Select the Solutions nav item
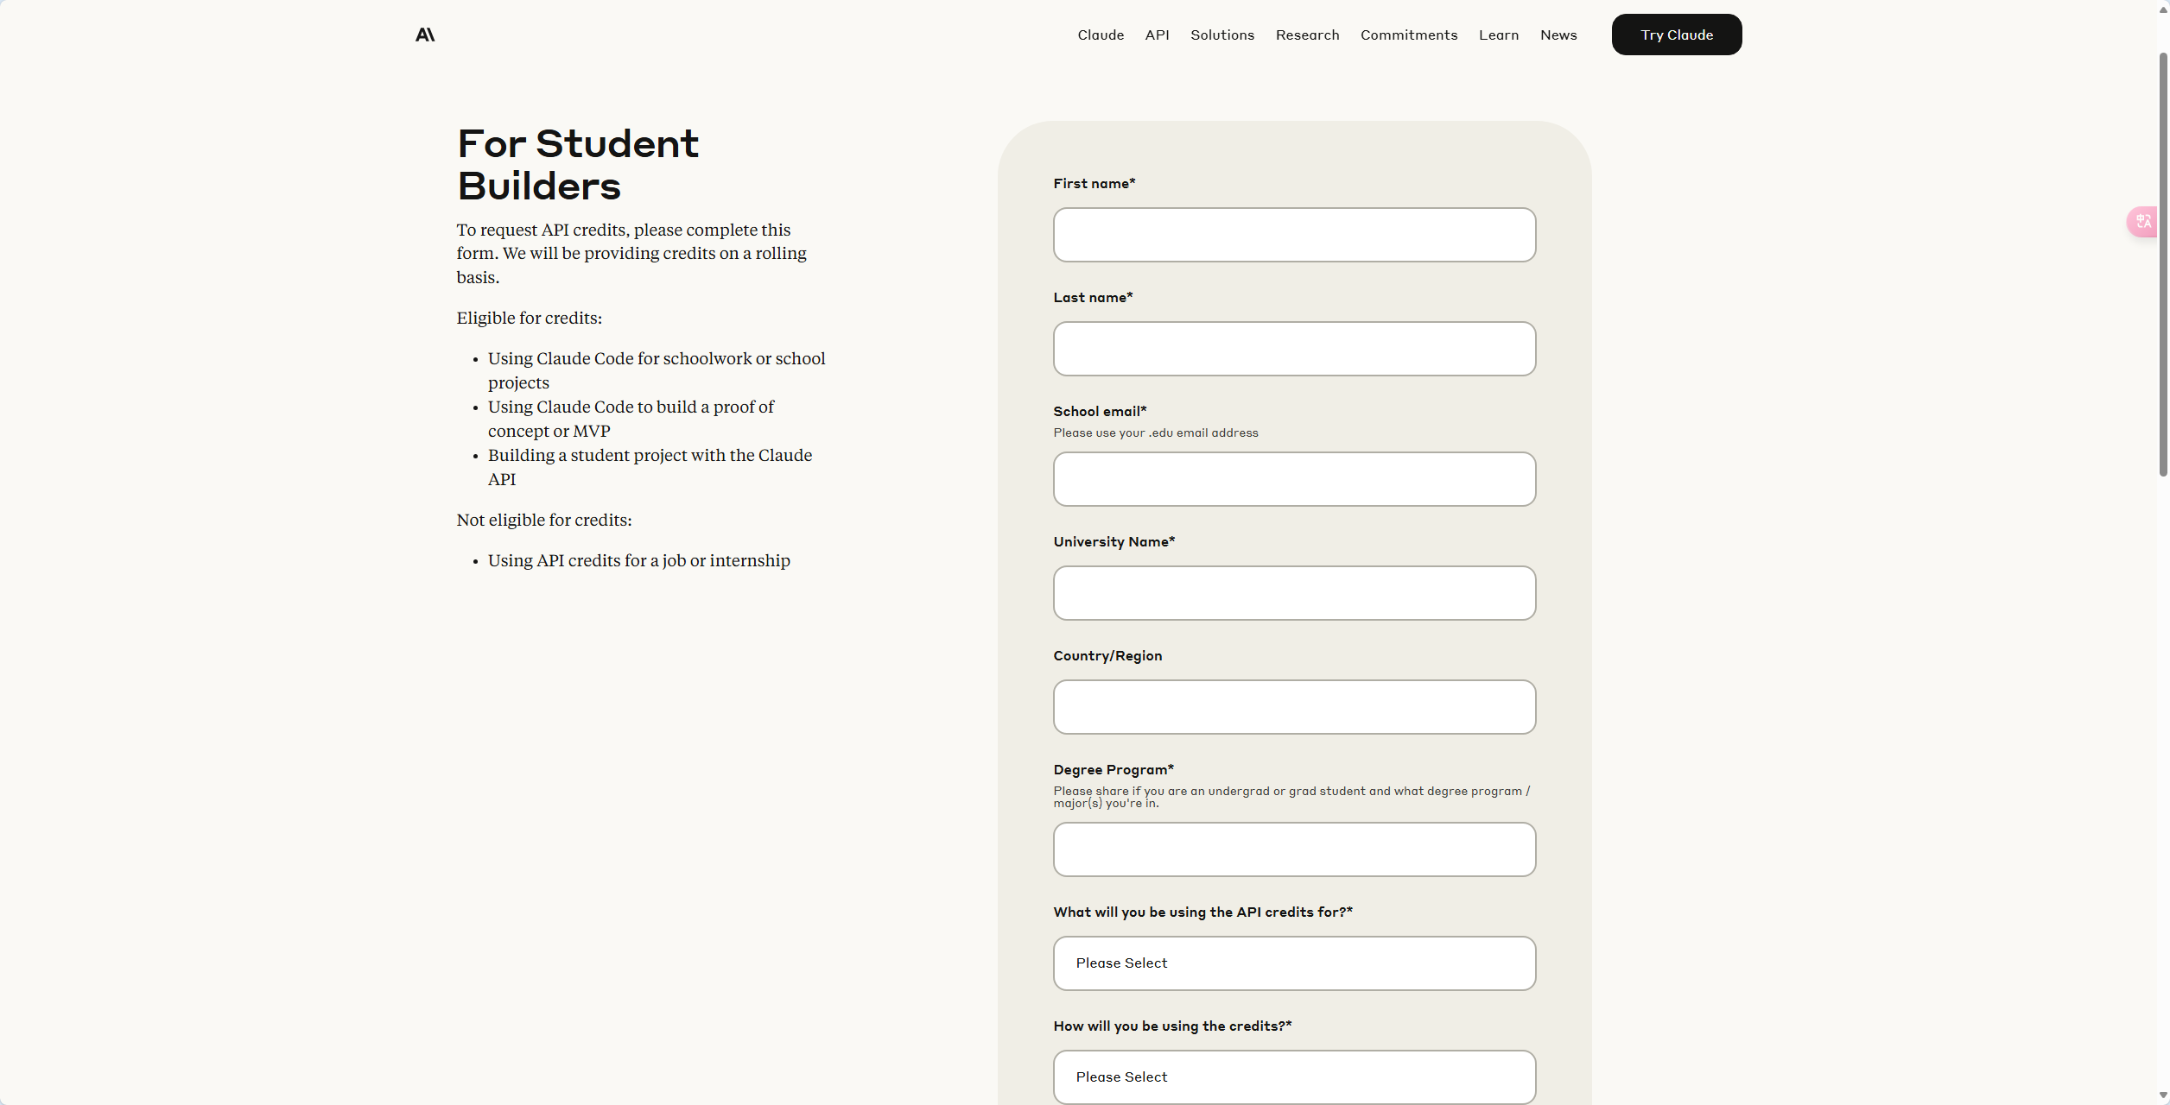Image resolution: width=2170 pixels, height=1105 pixels. (x=1221, y=35)
